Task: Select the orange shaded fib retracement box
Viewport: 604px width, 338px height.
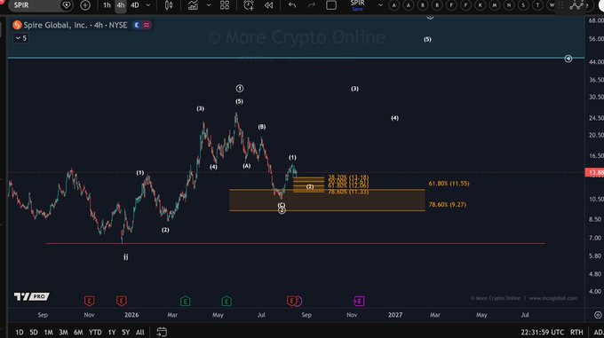Action: pyautogui.click(x=327, y=200)
